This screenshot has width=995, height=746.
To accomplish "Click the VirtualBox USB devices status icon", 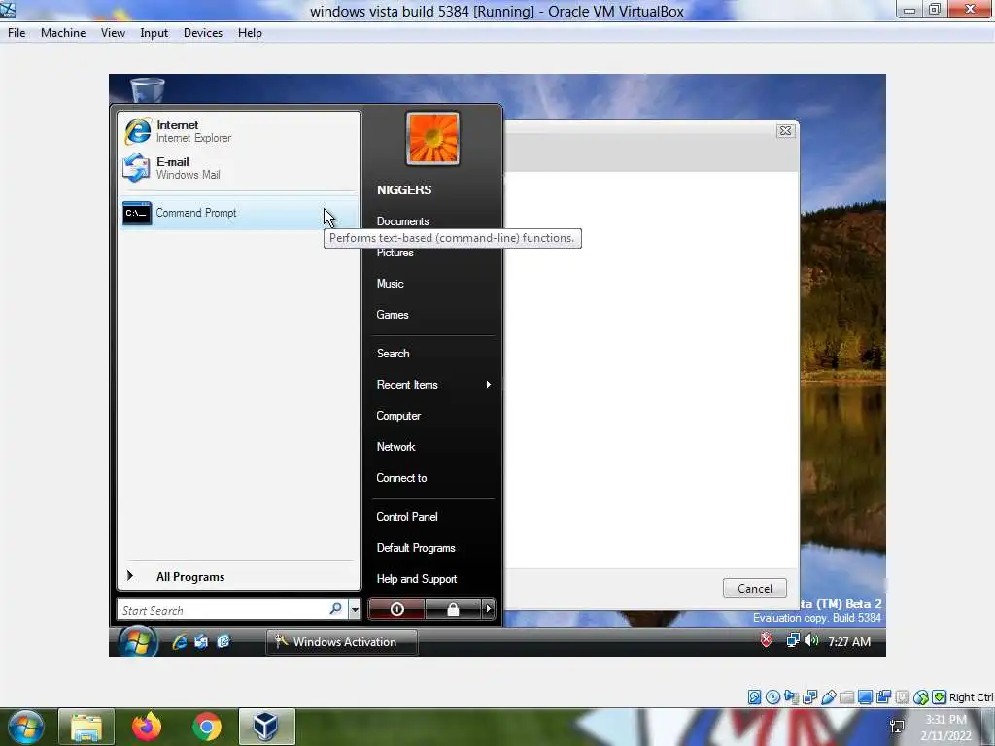I will point(828,697).
